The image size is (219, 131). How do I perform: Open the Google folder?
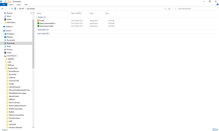[11, 84]
